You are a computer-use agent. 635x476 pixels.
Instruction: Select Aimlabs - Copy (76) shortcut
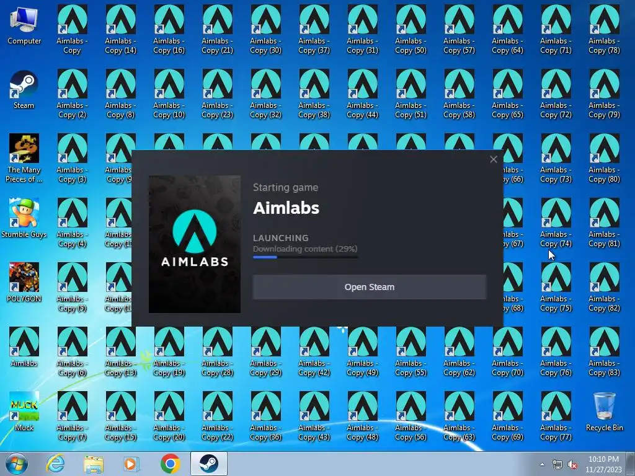click(556, 351)
